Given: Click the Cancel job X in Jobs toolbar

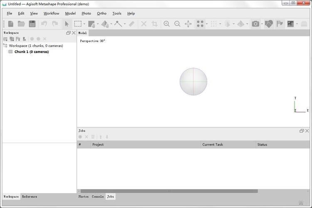Looking at the screenshot, I should 87,137.
